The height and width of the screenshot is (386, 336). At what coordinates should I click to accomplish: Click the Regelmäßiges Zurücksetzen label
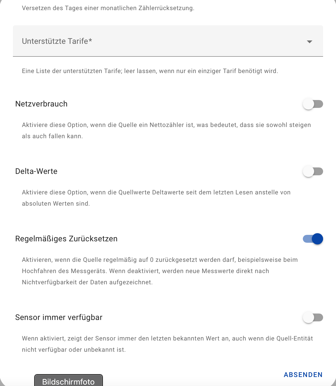66,239
